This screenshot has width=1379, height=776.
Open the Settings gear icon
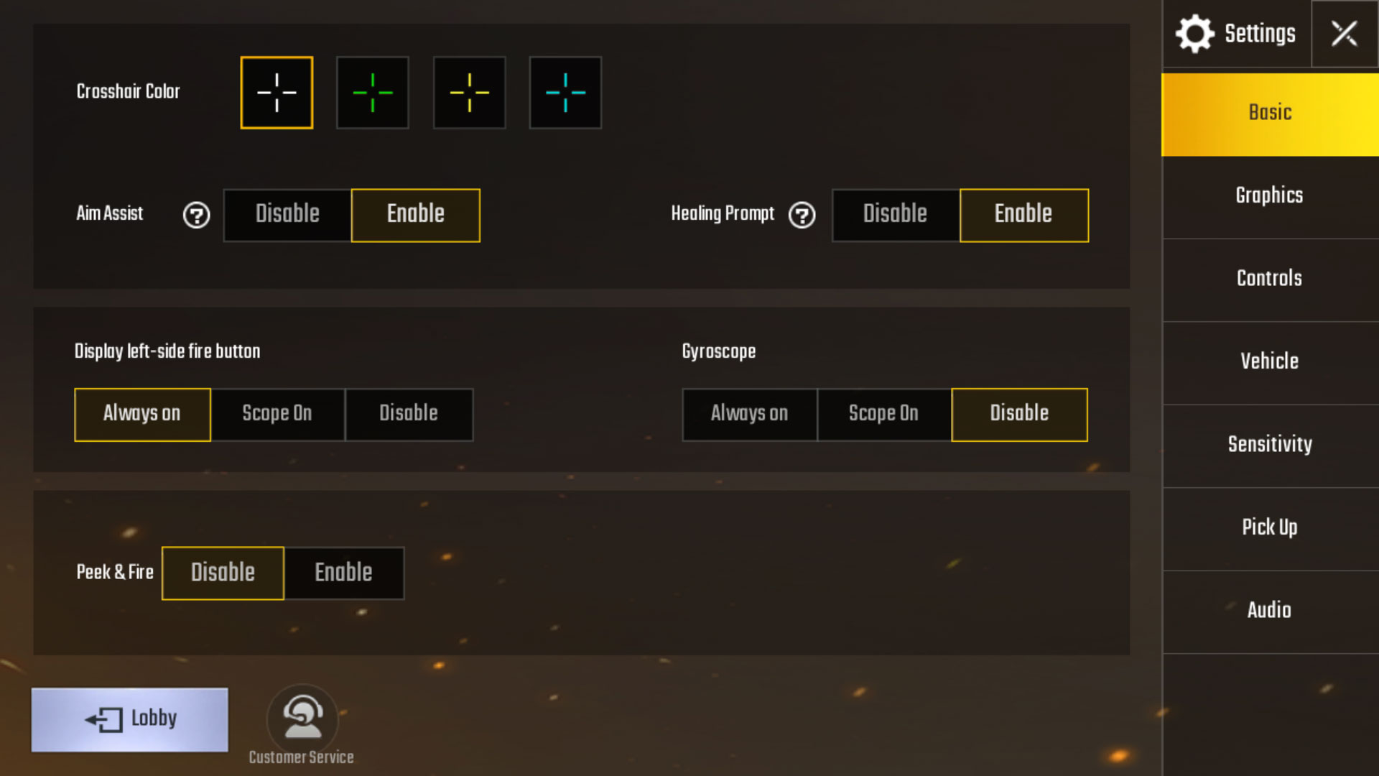(1194, 34)
